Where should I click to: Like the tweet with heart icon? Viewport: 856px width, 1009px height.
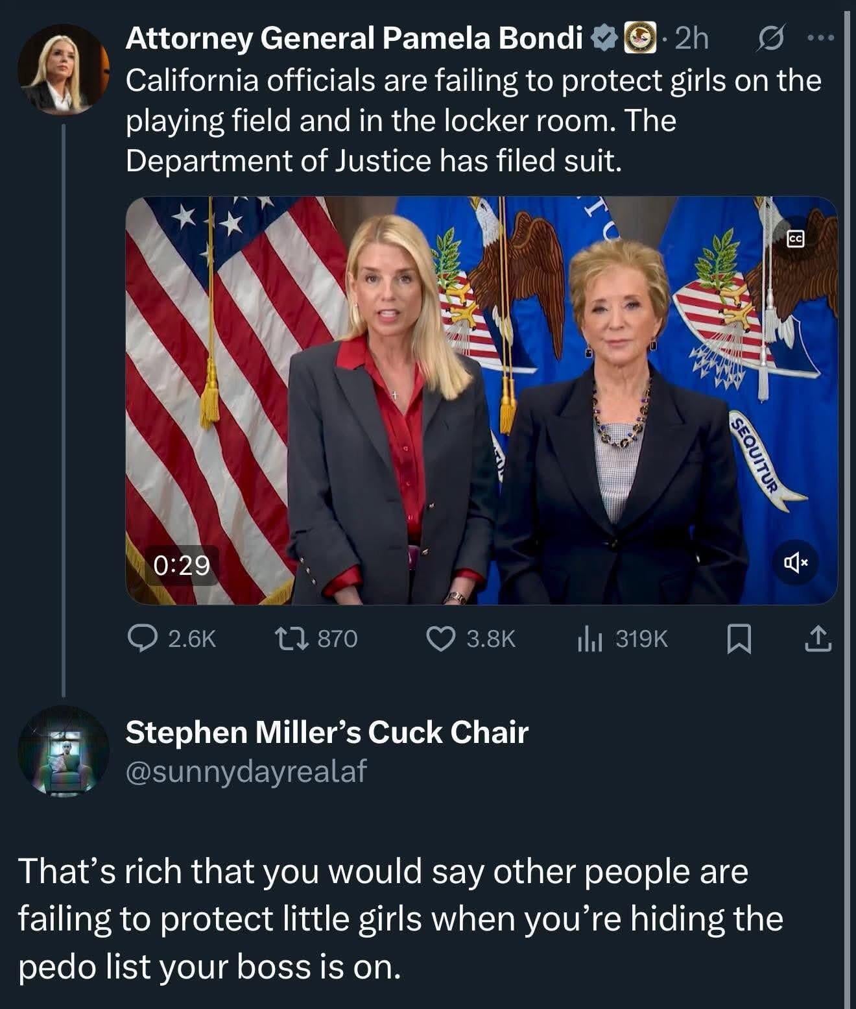pyautogui.click(x=441, y=639)
